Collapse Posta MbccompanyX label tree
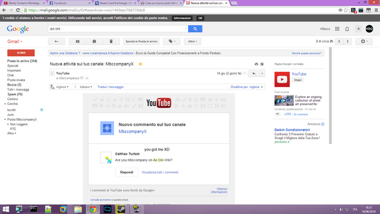 (x=5, y=119)
